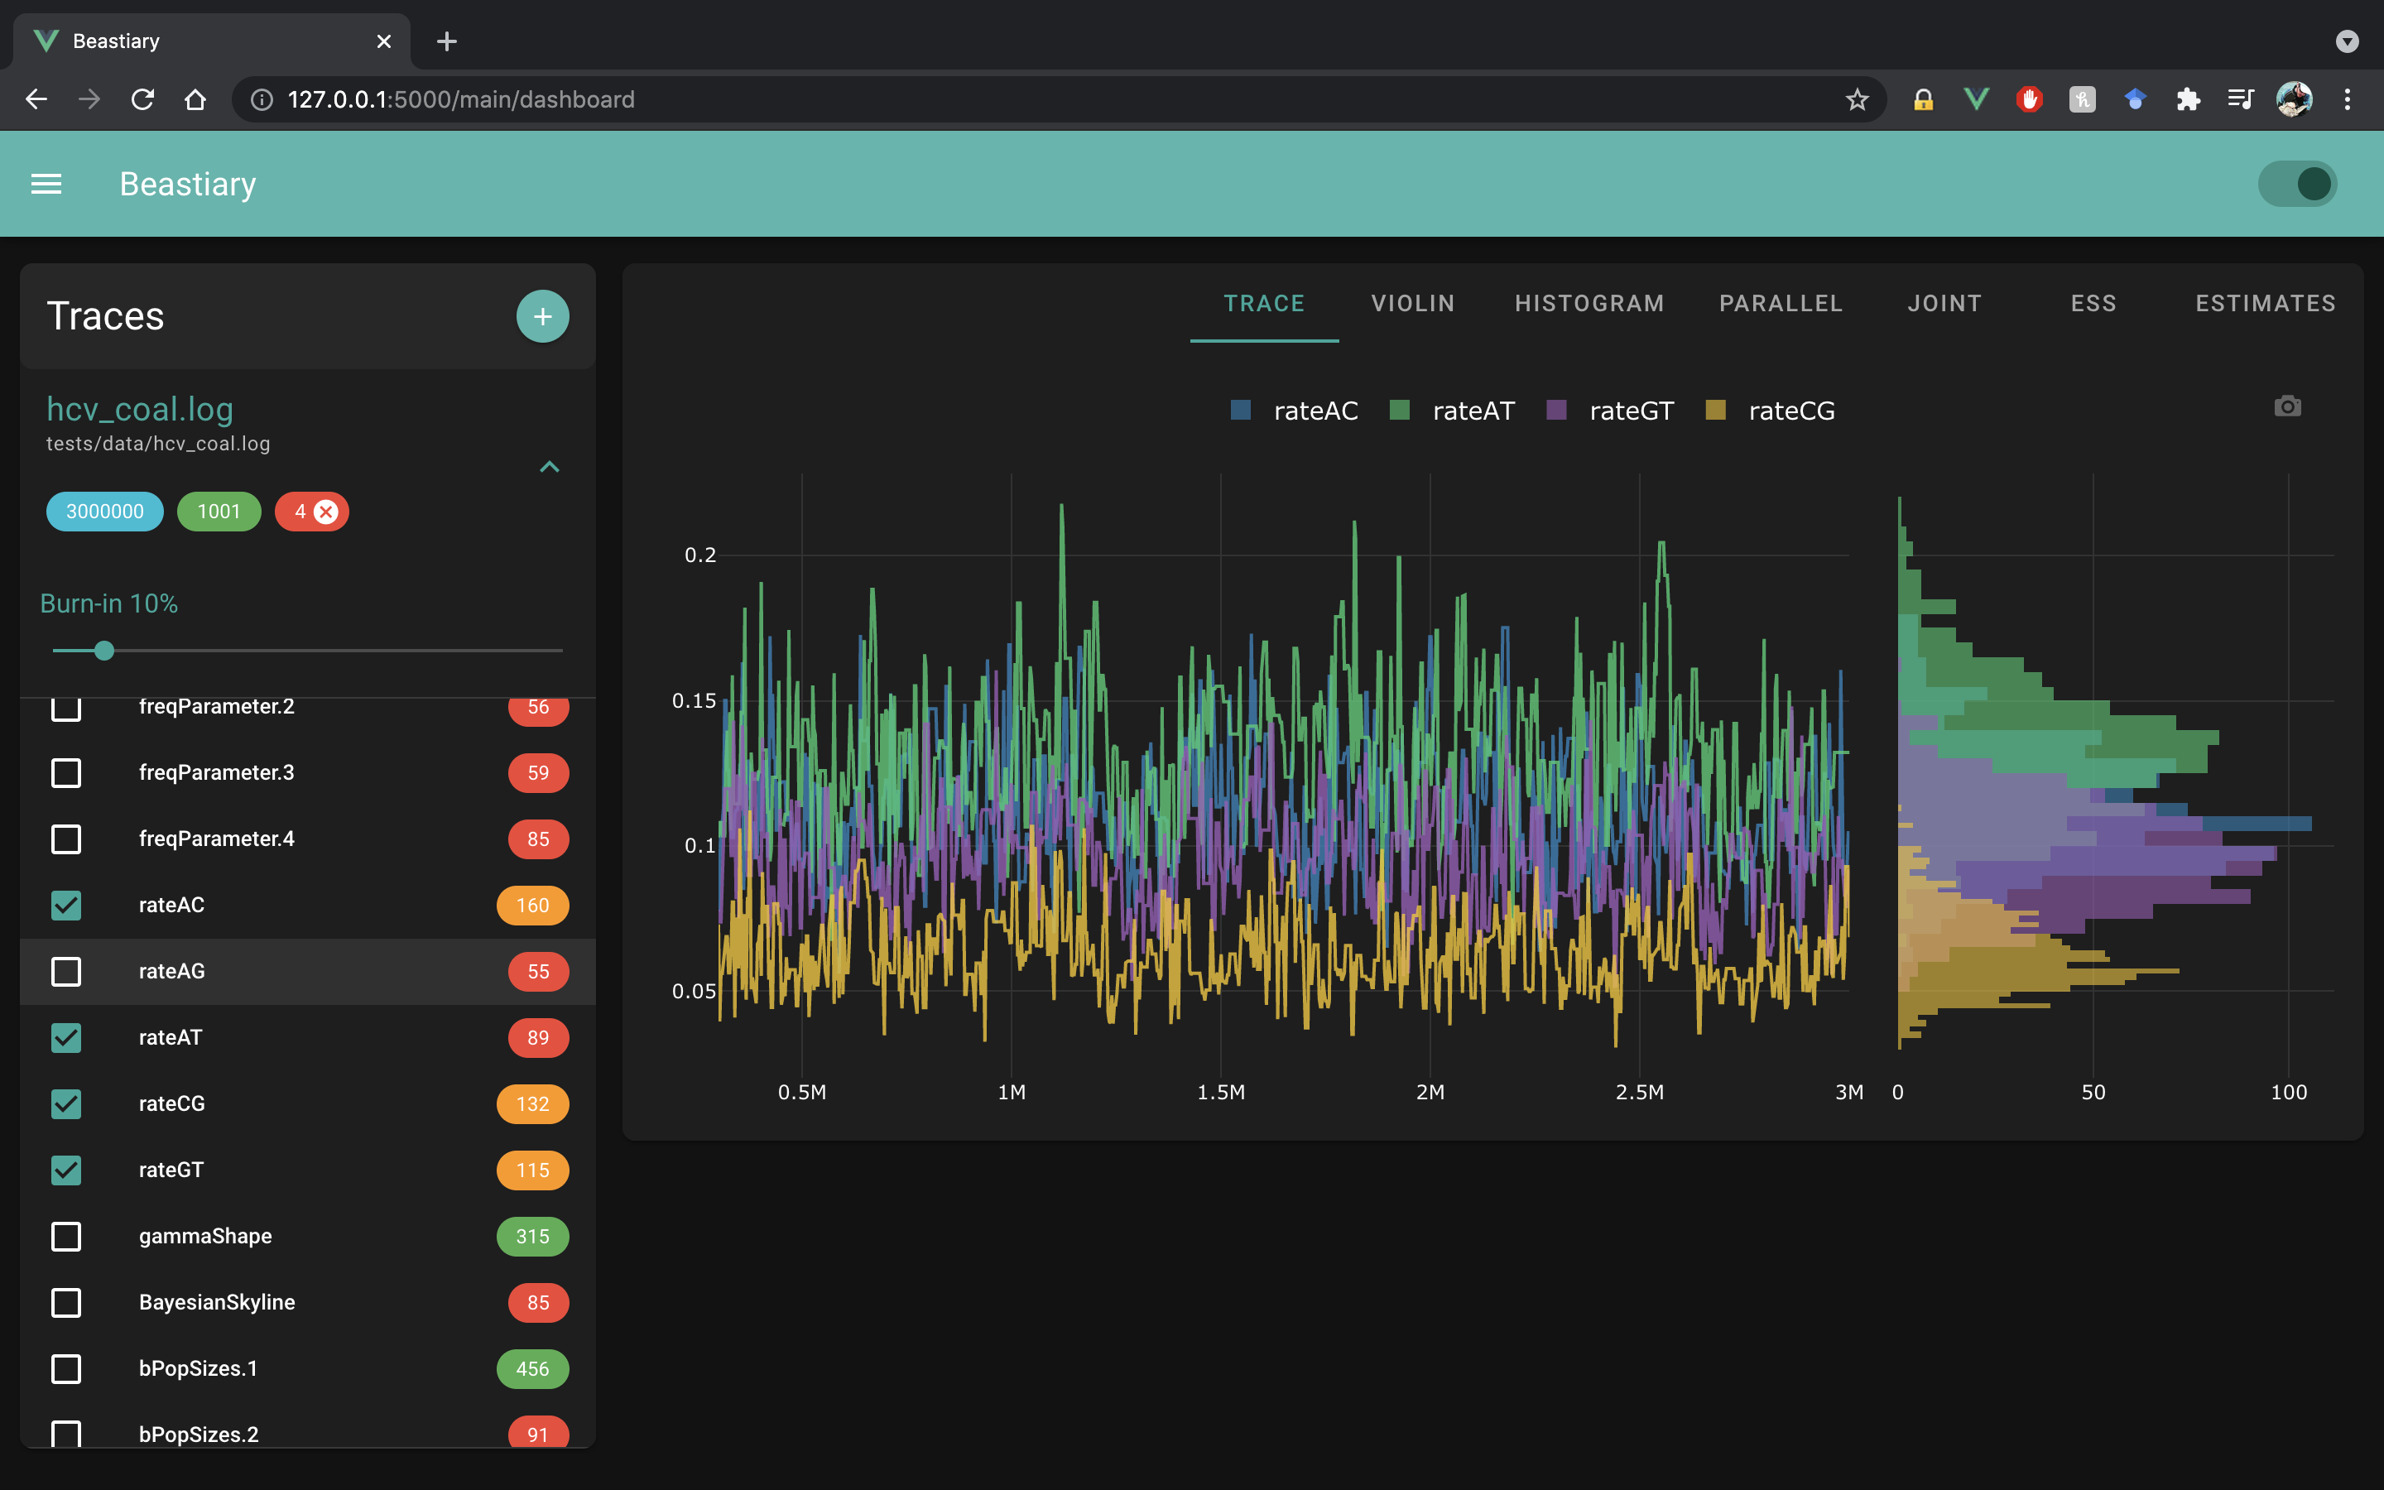Open browser extensions puzzle icon
The image size is (2384, 1490).
pyautogui.click(x=2187, y=99)
